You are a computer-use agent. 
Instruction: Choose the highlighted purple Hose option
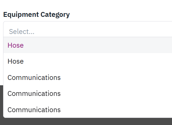16,45
